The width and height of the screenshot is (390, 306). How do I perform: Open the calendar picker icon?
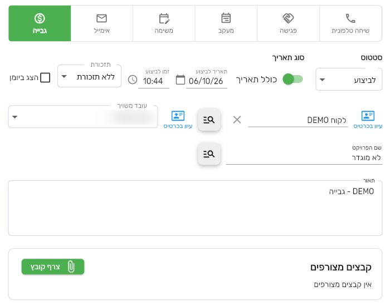click(181, 80)
